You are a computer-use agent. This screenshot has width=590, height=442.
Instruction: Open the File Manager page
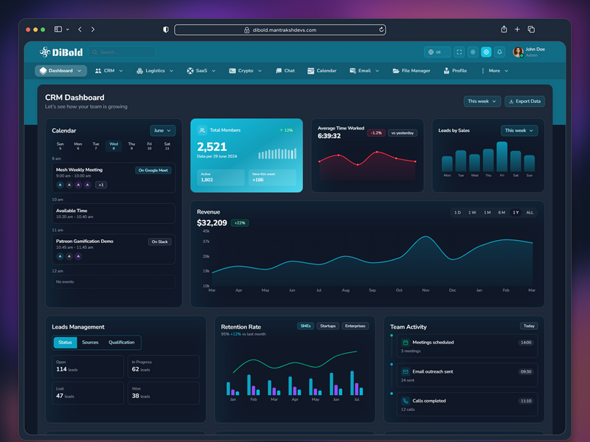(x=412, y=71)
